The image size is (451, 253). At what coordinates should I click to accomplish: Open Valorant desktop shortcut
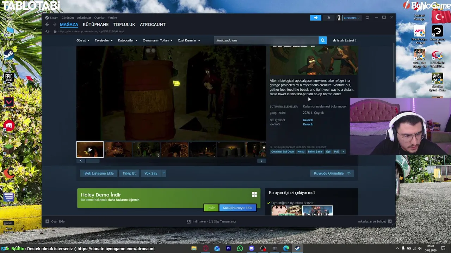[8, 104]
